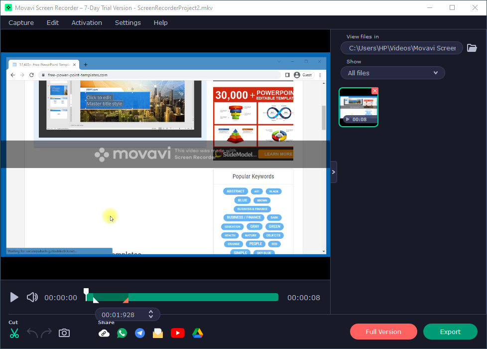Maximize the Movavi window
The height and width of the screenshot is (349, 487).
(x=452, y=8)
